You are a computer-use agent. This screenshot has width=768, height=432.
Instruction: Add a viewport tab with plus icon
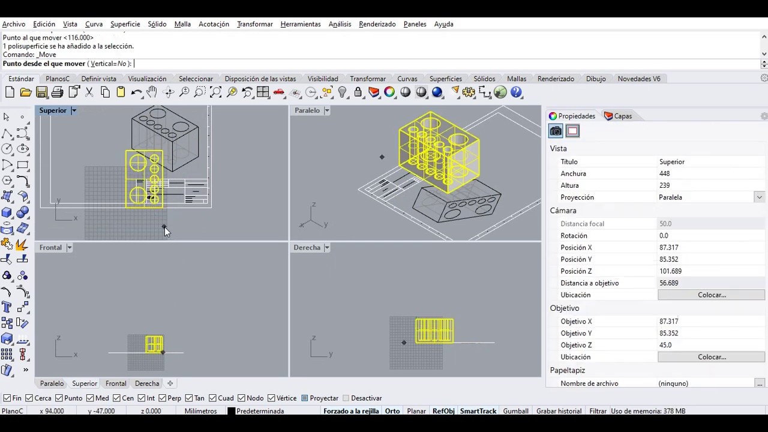coord(170,383)
